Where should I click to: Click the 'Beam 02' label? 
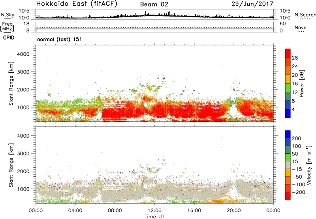pyautogui.click(x=154, y=4)
